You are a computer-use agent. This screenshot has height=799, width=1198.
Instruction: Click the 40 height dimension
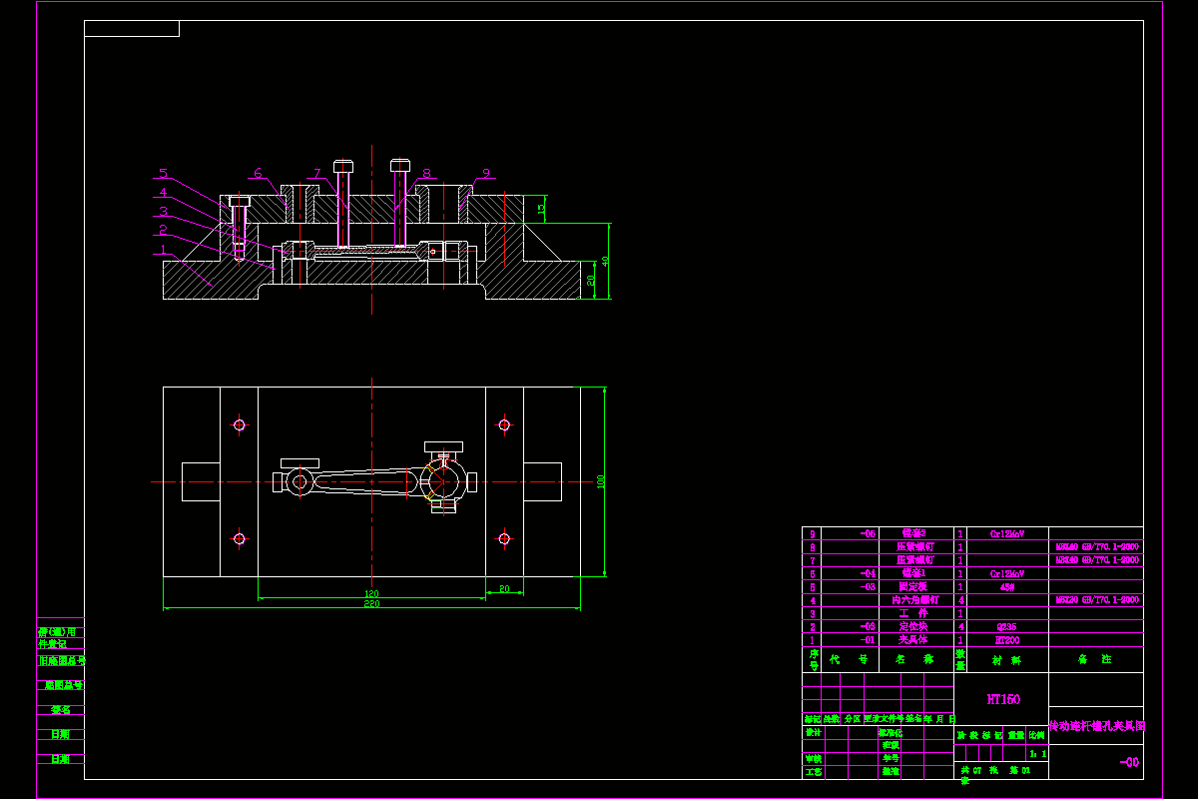(605, 262)
